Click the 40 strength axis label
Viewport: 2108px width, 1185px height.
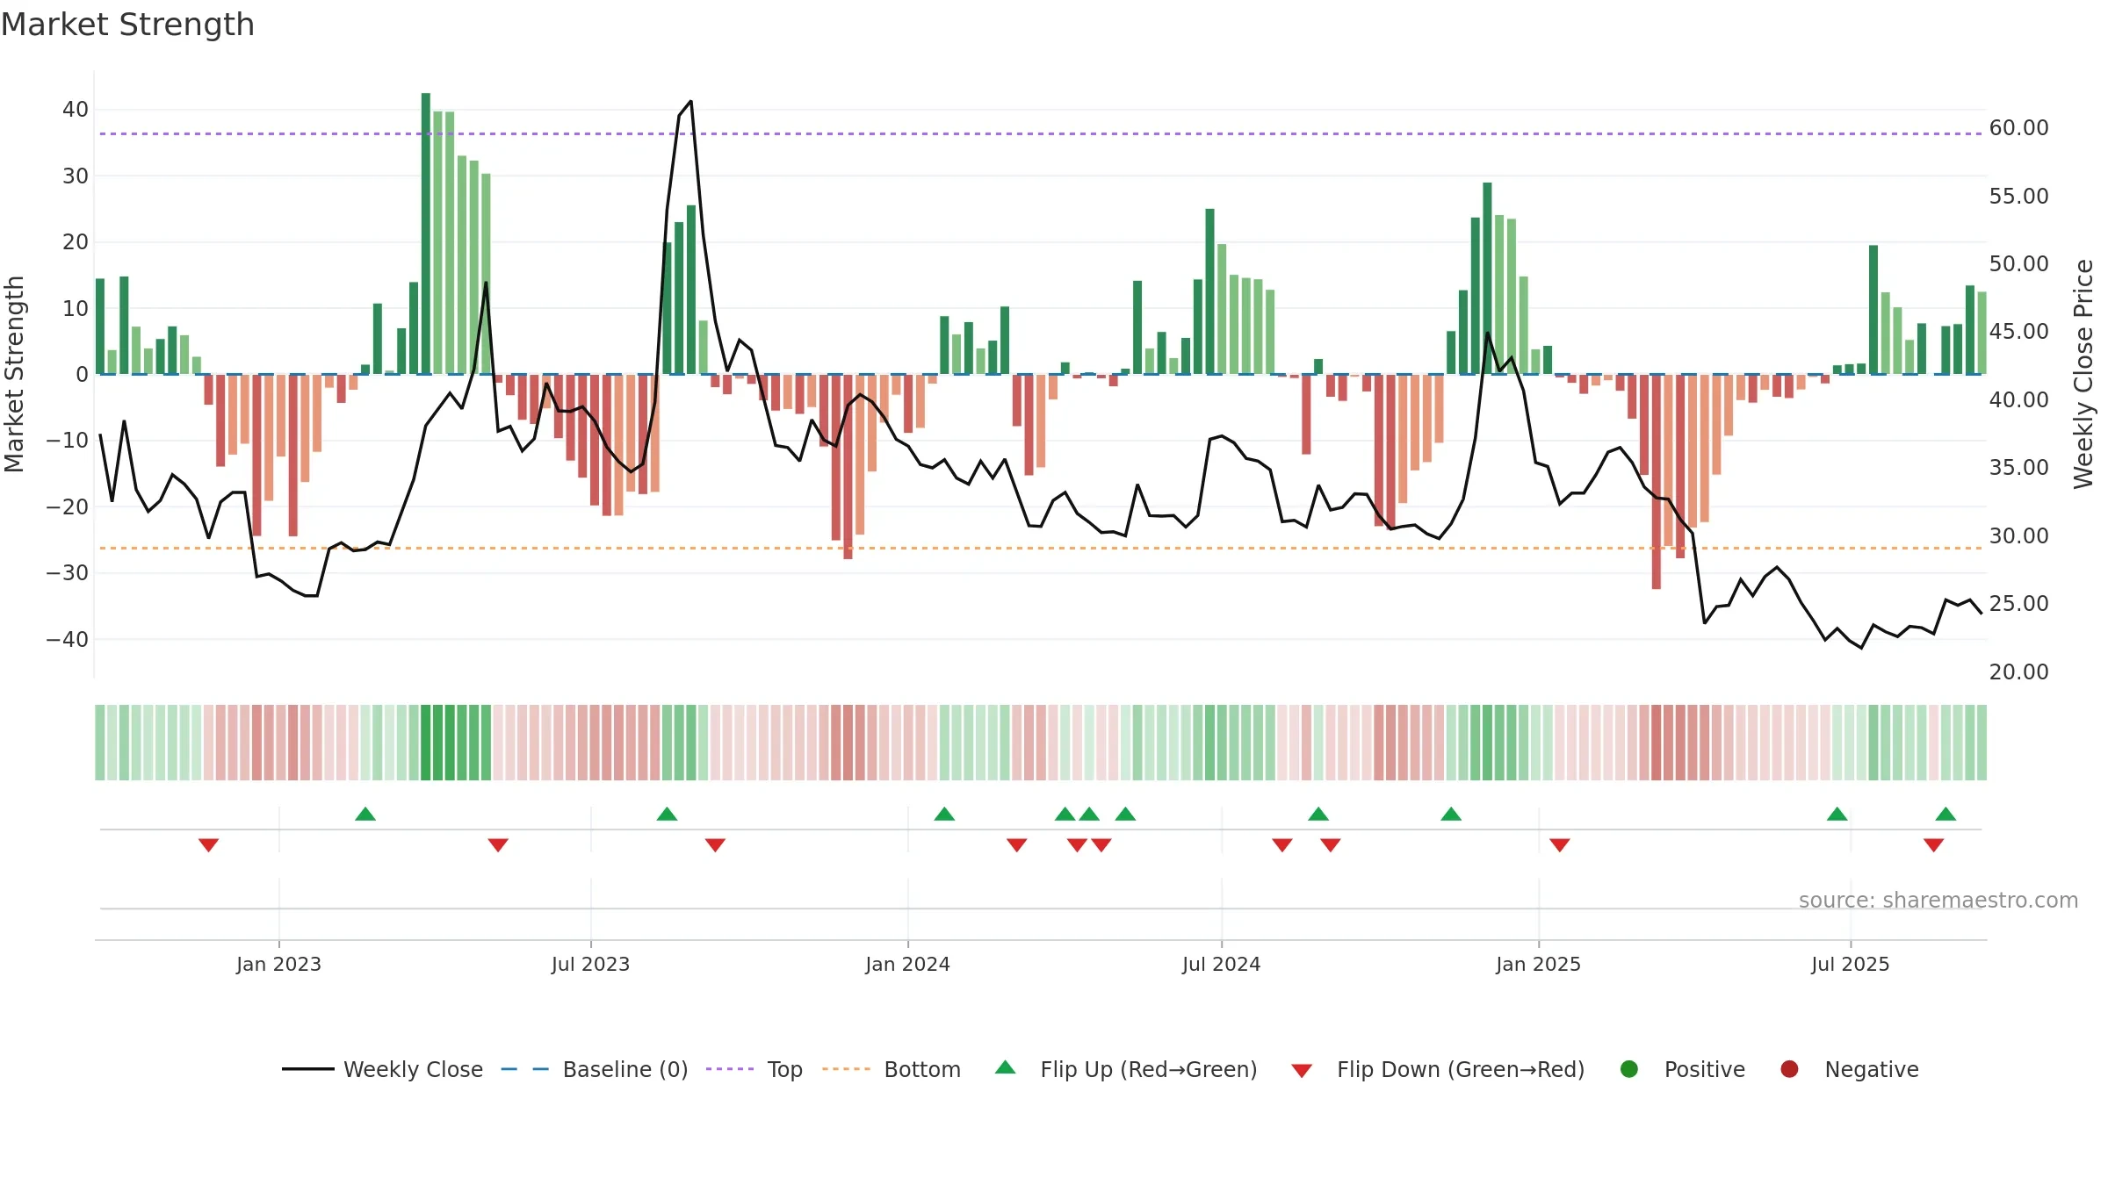[x=76, y=110]
